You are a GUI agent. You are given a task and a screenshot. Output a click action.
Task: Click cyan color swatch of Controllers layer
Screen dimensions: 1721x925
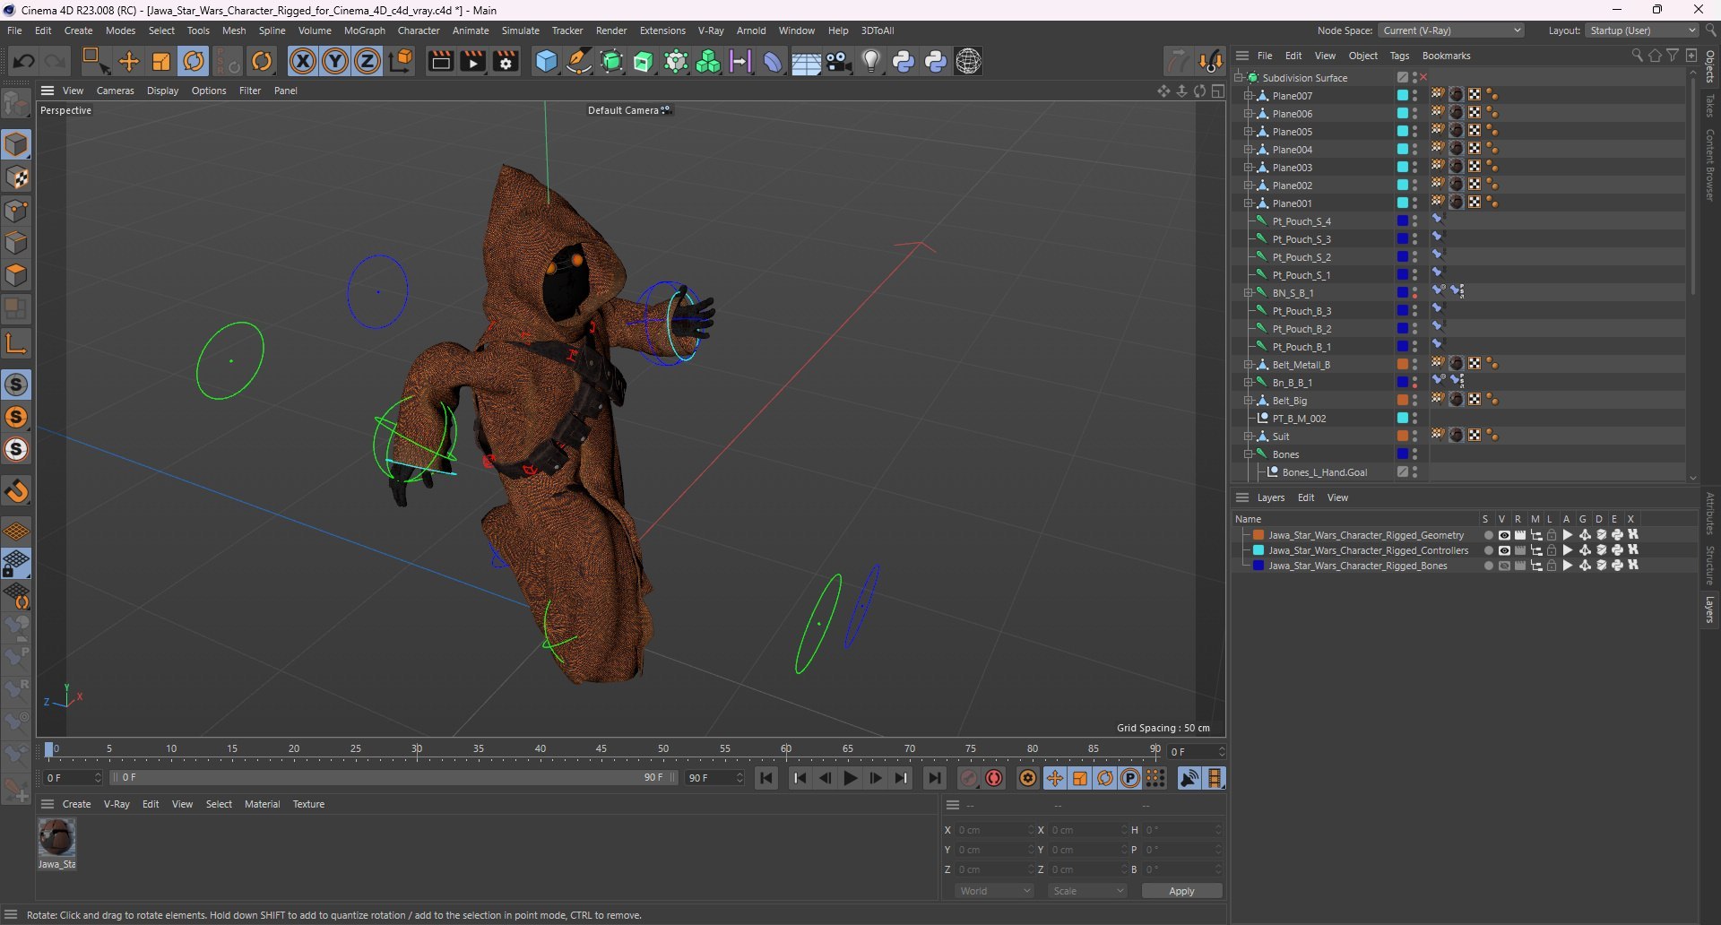[x=1258, y=550]
